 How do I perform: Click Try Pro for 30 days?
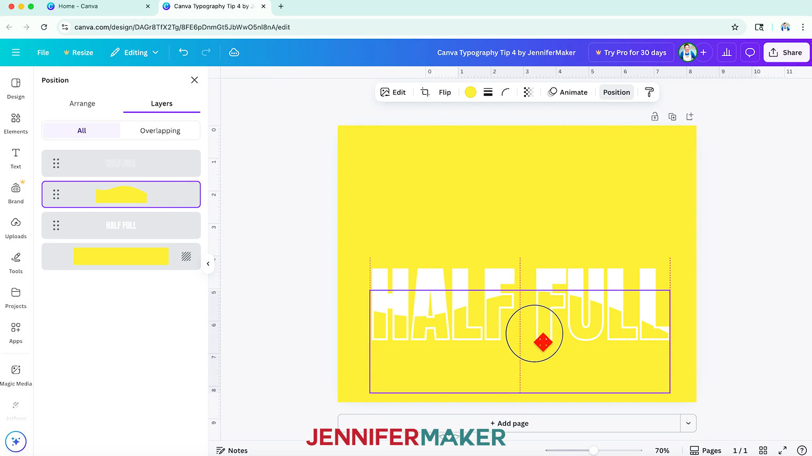[x=631, y=52]
